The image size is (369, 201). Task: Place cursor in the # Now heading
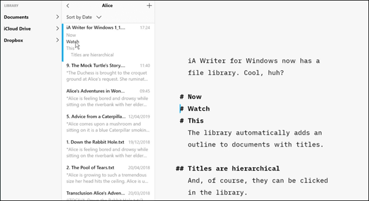(191, 97)
